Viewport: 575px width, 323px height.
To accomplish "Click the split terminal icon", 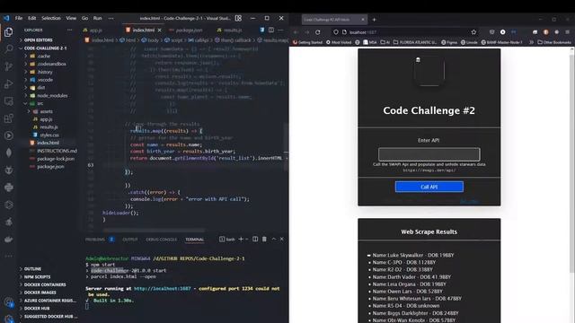I will 255,240.
